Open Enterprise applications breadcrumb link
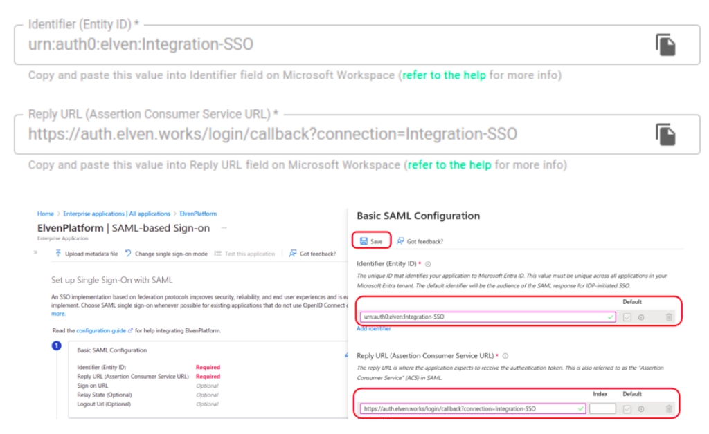The image size is (709, 434). (118, 214)
